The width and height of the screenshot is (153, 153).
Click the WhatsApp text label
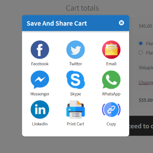111,94
